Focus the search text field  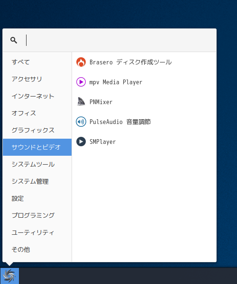click(119, 40)
